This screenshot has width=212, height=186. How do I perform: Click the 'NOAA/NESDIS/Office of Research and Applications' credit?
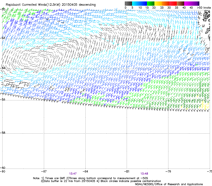[169, 184]
